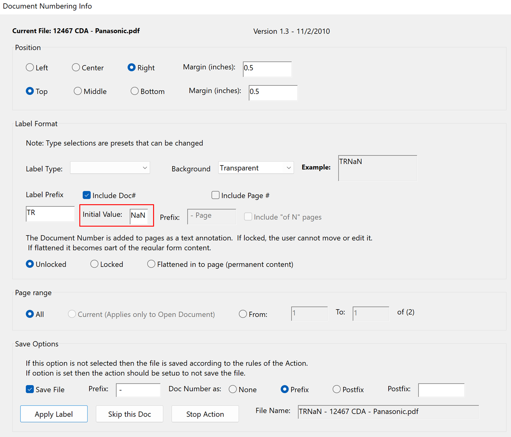Open the Label Type dropdown

tap(110, 167)
